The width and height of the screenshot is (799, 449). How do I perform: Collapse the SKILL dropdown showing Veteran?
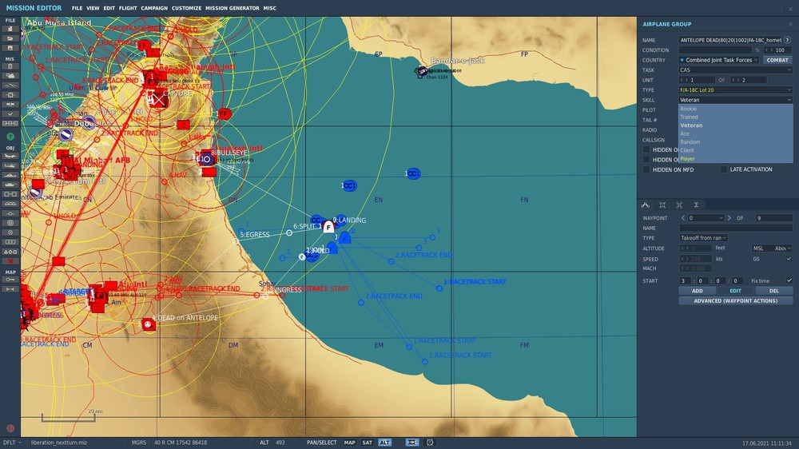(x=735, y=100)
